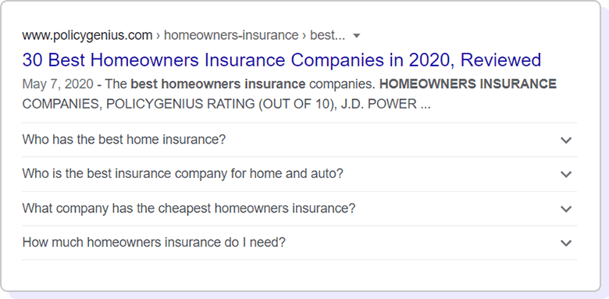Expand the chevron for "How much homeowners insurance do I need?"

point(566,243)
